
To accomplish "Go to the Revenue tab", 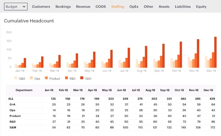I will [x=83, y=7].
